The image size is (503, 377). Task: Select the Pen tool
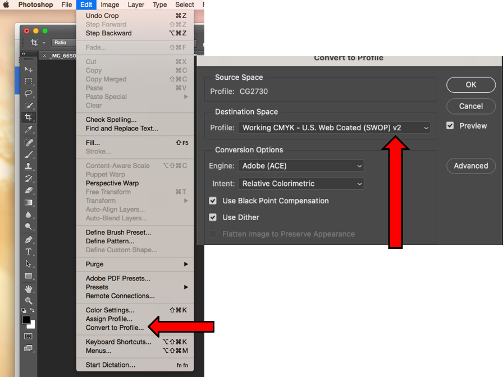click(28, 239)
